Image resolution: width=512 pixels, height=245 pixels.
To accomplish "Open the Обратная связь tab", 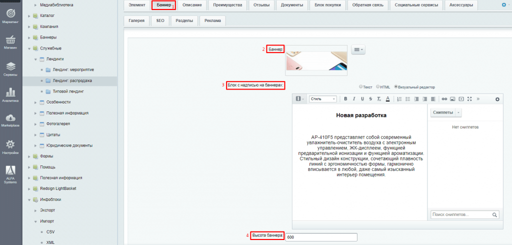I will pyautogui.click(x=368, y=5).
